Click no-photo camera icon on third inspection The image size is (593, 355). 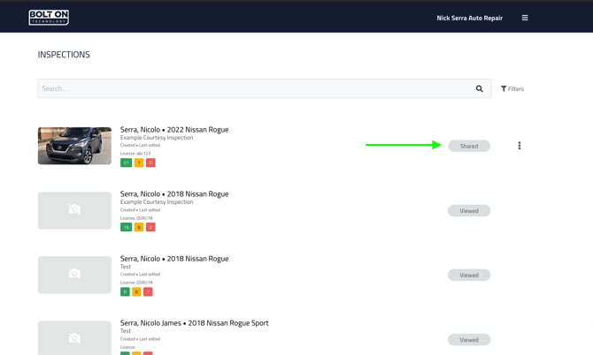[74, 275]
